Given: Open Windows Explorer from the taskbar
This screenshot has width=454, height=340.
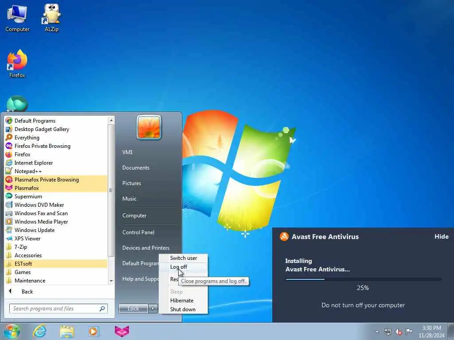Looking at the screenshot, I should (x=67, y=331).
